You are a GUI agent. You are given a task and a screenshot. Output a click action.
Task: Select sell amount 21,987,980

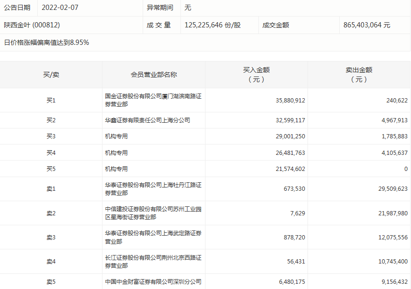pos(393,213)
